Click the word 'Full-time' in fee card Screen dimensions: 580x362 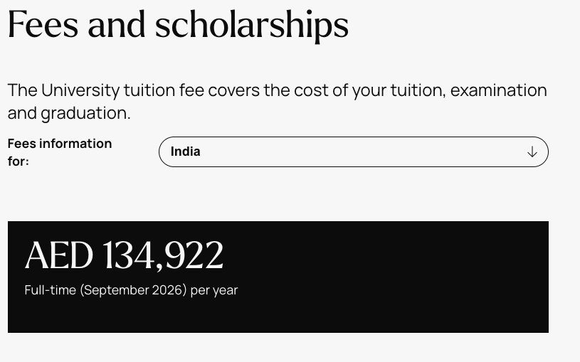coord(50,290)
